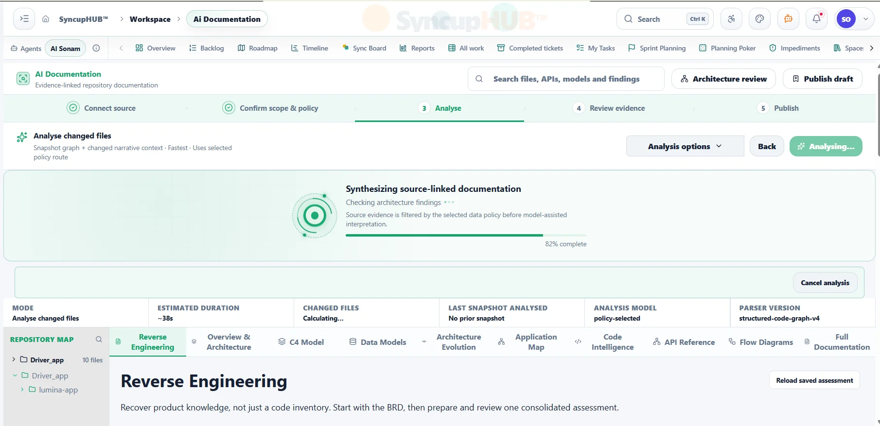Click the Workspace breadcrumb
The image size is (880, 426).
[x=150, y=19]
